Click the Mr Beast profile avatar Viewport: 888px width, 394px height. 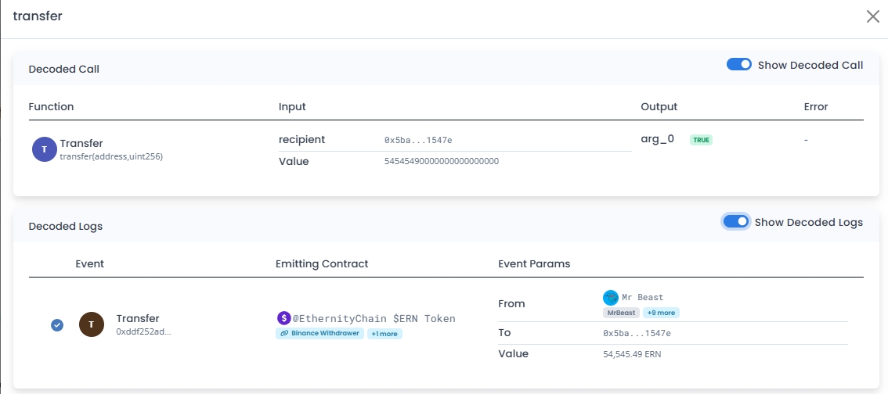coord(610,297)
